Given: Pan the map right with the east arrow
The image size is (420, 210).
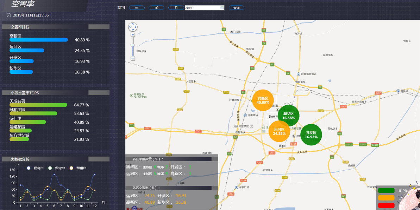Looking at the screenshot, I should point(136,27).
